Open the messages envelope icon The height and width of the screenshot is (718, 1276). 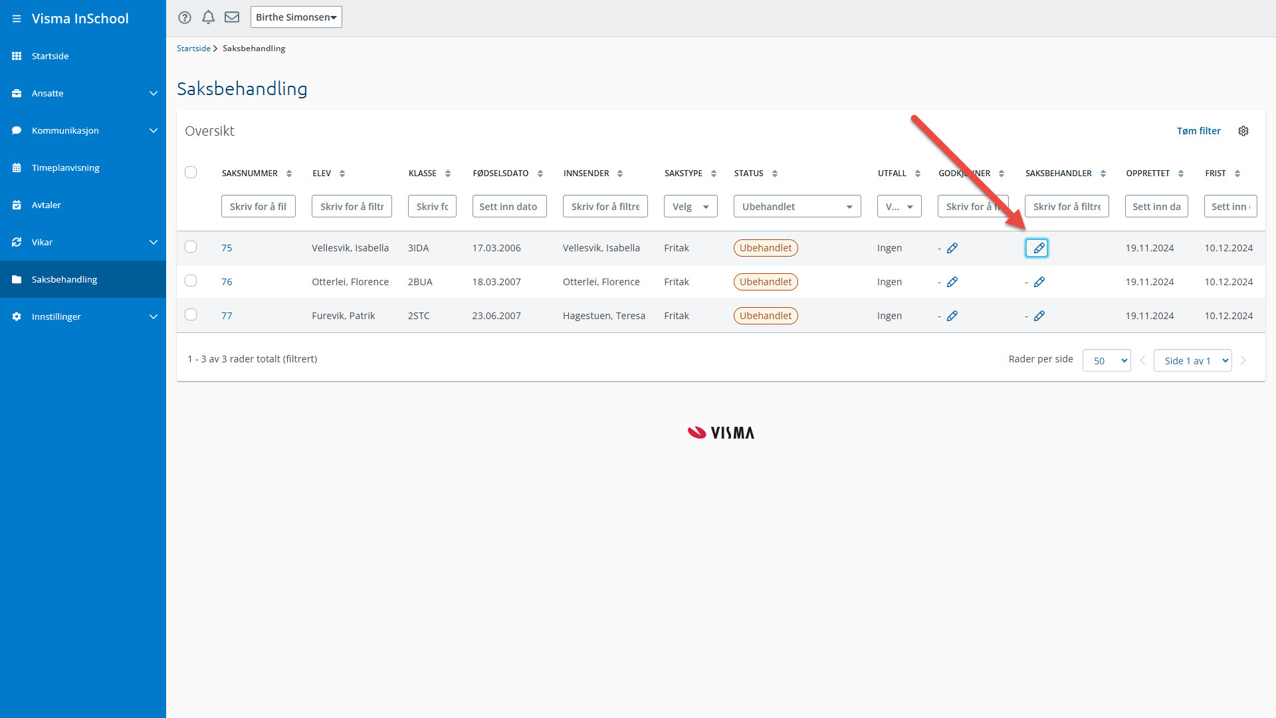click(x=232, y=17)
